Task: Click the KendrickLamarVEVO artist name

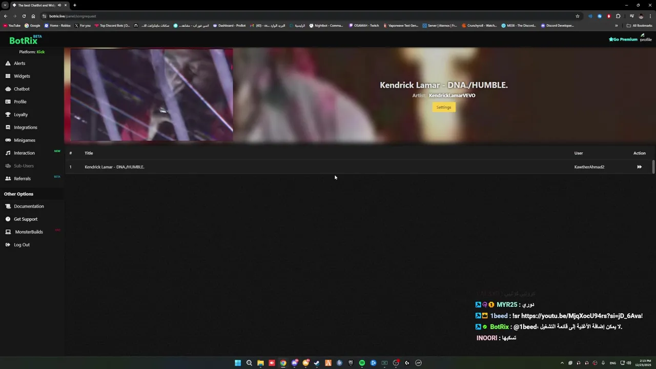Action: click(452, 95)
